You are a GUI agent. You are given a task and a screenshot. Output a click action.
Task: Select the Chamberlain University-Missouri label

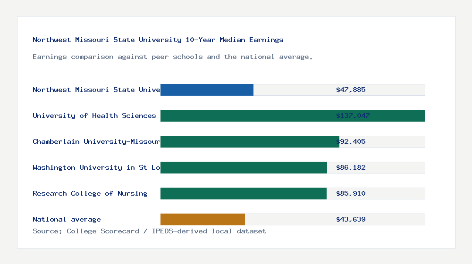96,141
